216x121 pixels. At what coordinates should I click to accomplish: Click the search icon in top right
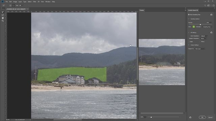click(x=205, y=5)
